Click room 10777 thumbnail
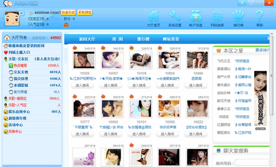This screenshot has height=167, width=276. coord(84,109)
